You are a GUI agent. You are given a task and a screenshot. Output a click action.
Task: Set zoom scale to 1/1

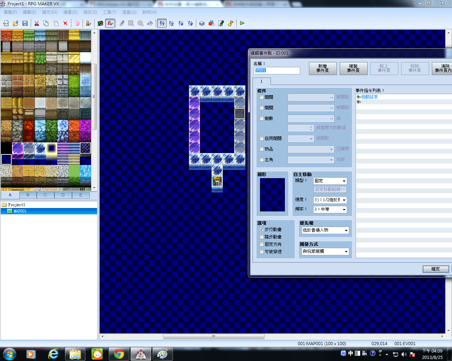click(x=162, y=23)
